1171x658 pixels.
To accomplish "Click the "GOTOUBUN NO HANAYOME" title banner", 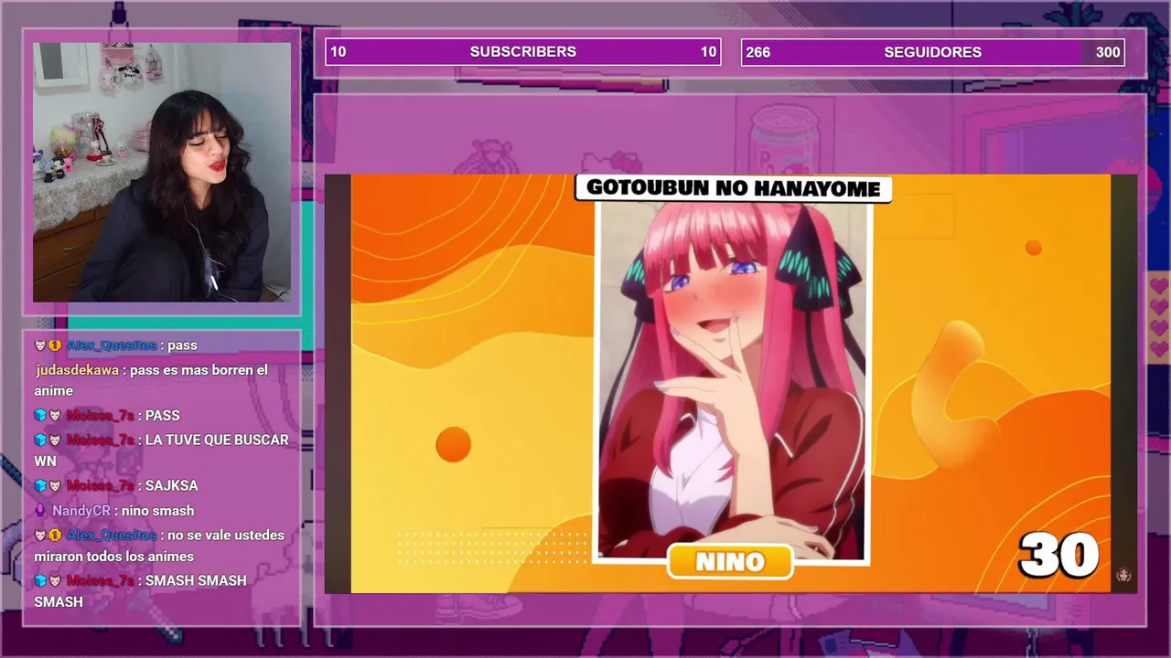I will click(x=733, y=188).
